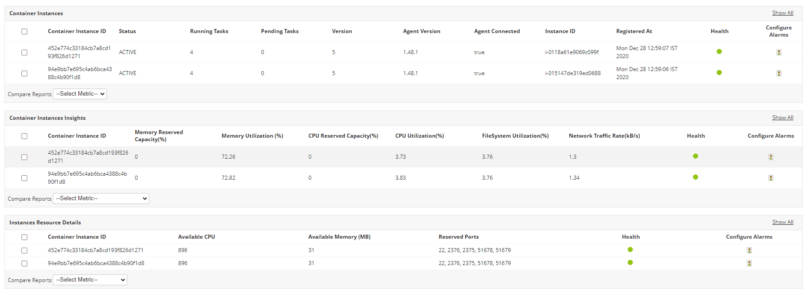
Task: Open Compare Reports dropdown under Instances Resource Details
Action: [90, 279]
